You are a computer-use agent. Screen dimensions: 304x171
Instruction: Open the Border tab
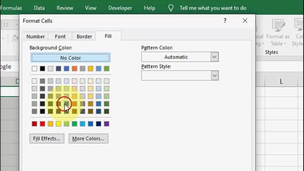tap(84, 37)
